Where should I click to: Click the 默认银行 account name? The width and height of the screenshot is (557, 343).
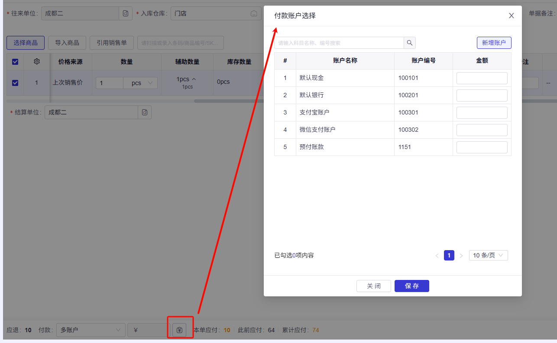click(312, 95)
